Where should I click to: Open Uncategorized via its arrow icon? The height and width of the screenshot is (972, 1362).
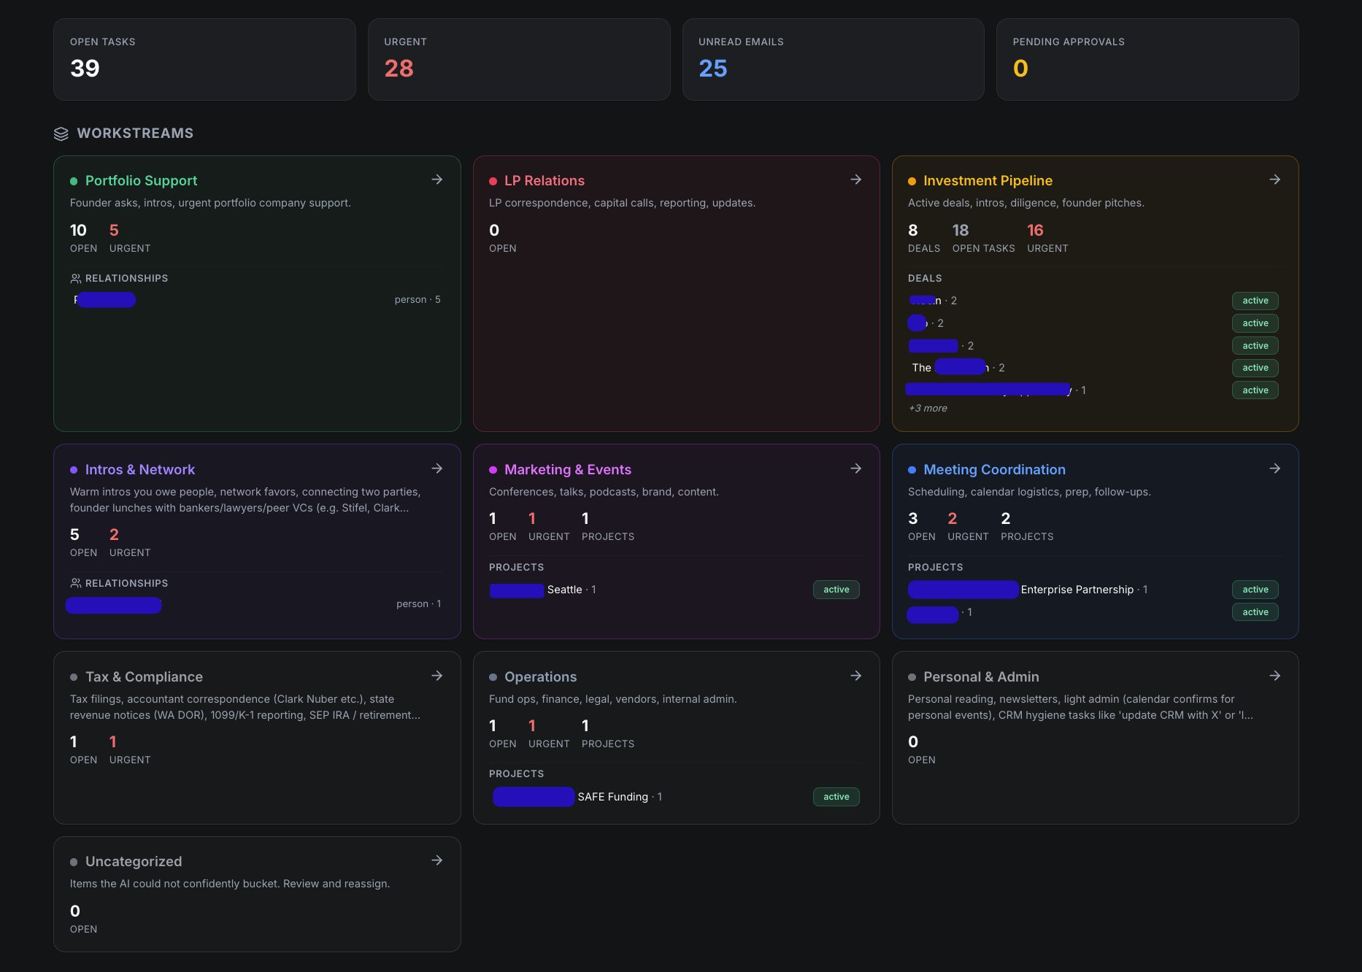(x=436, y=860)
